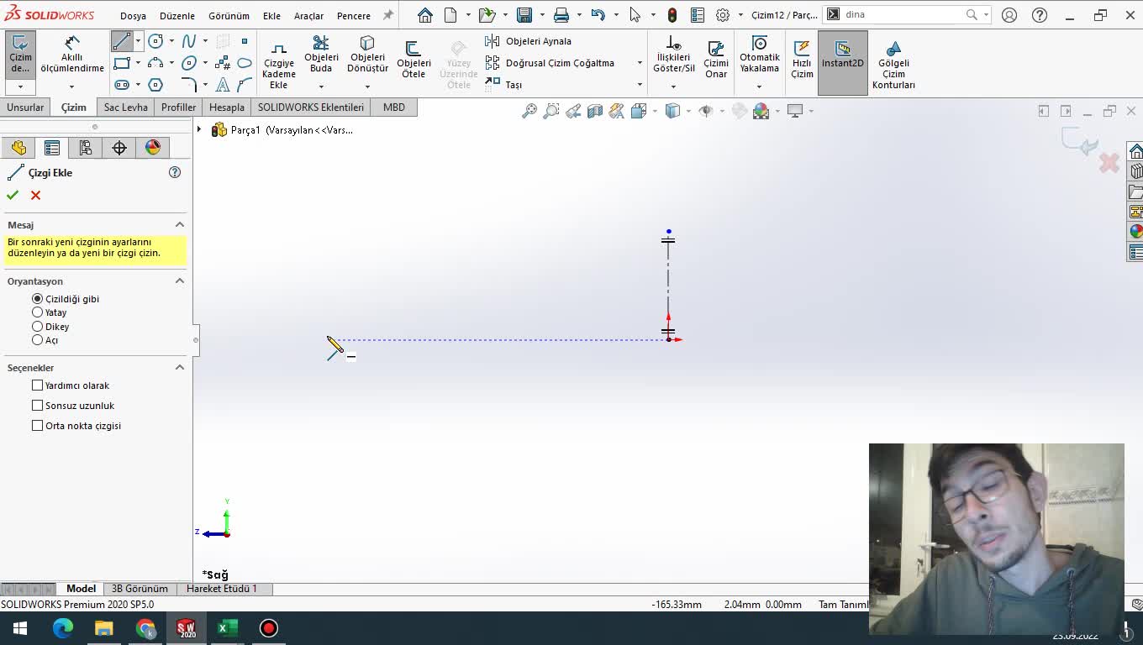This screenshot has height=645, width=1143.
Task: Click help icon in Çizgi Ekle panel
Action: [175, 172]
